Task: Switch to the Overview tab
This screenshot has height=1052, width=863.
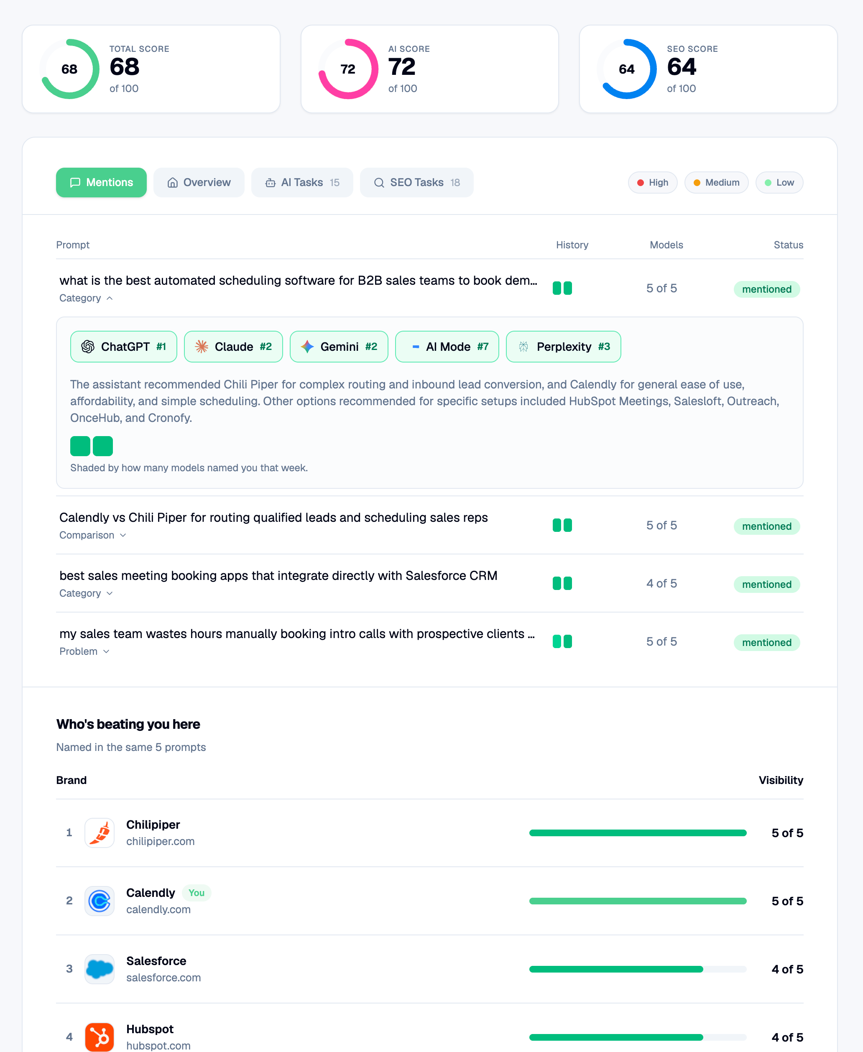Action: pyautogui.click(x=199, y=182)
